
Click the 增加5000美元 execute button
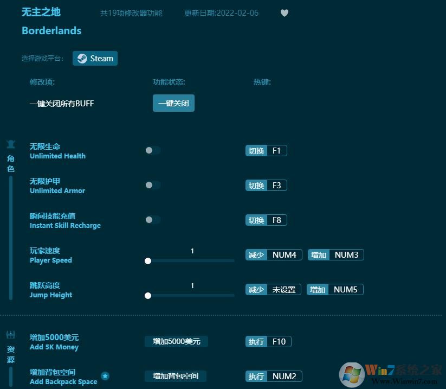(176, 341)
